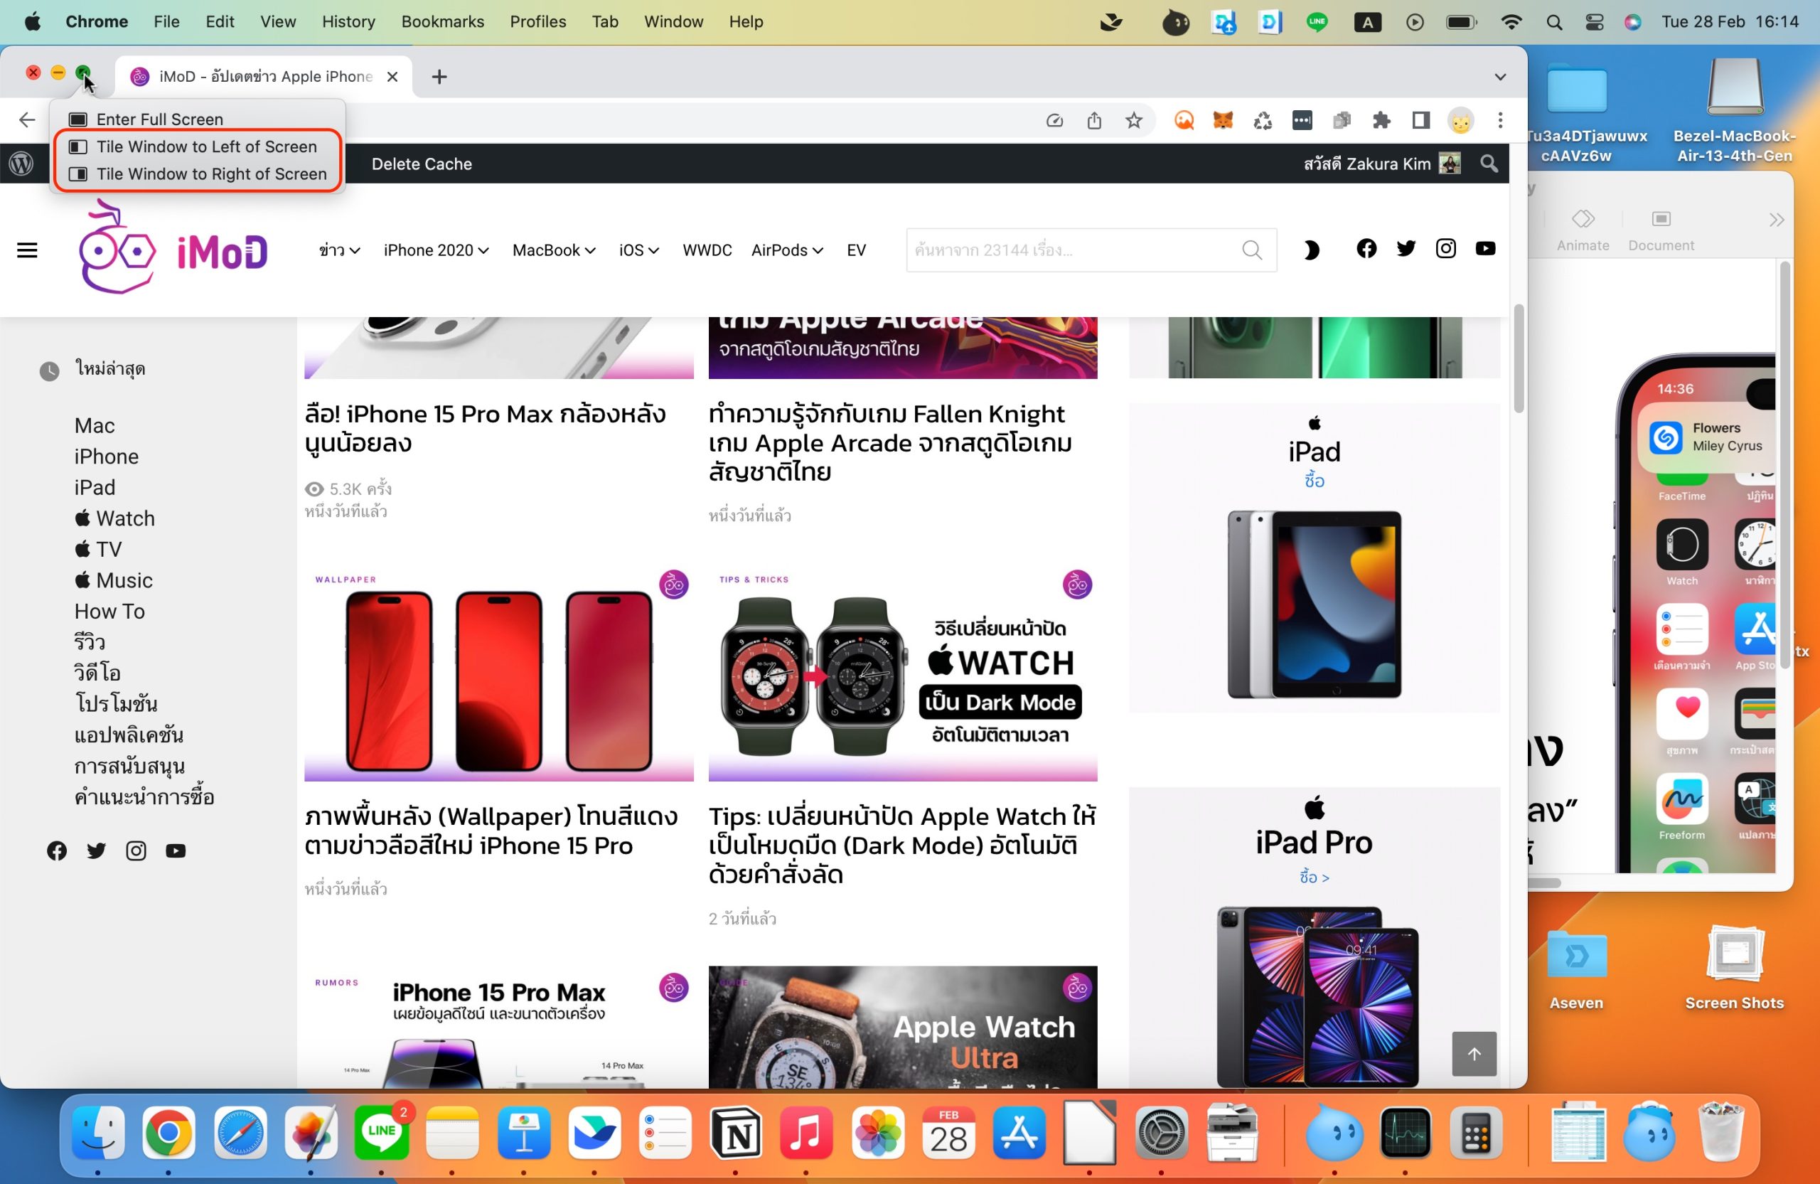Click Delete Cache in admin bar
This screenshot has height=1184, width=1820.
422,164
